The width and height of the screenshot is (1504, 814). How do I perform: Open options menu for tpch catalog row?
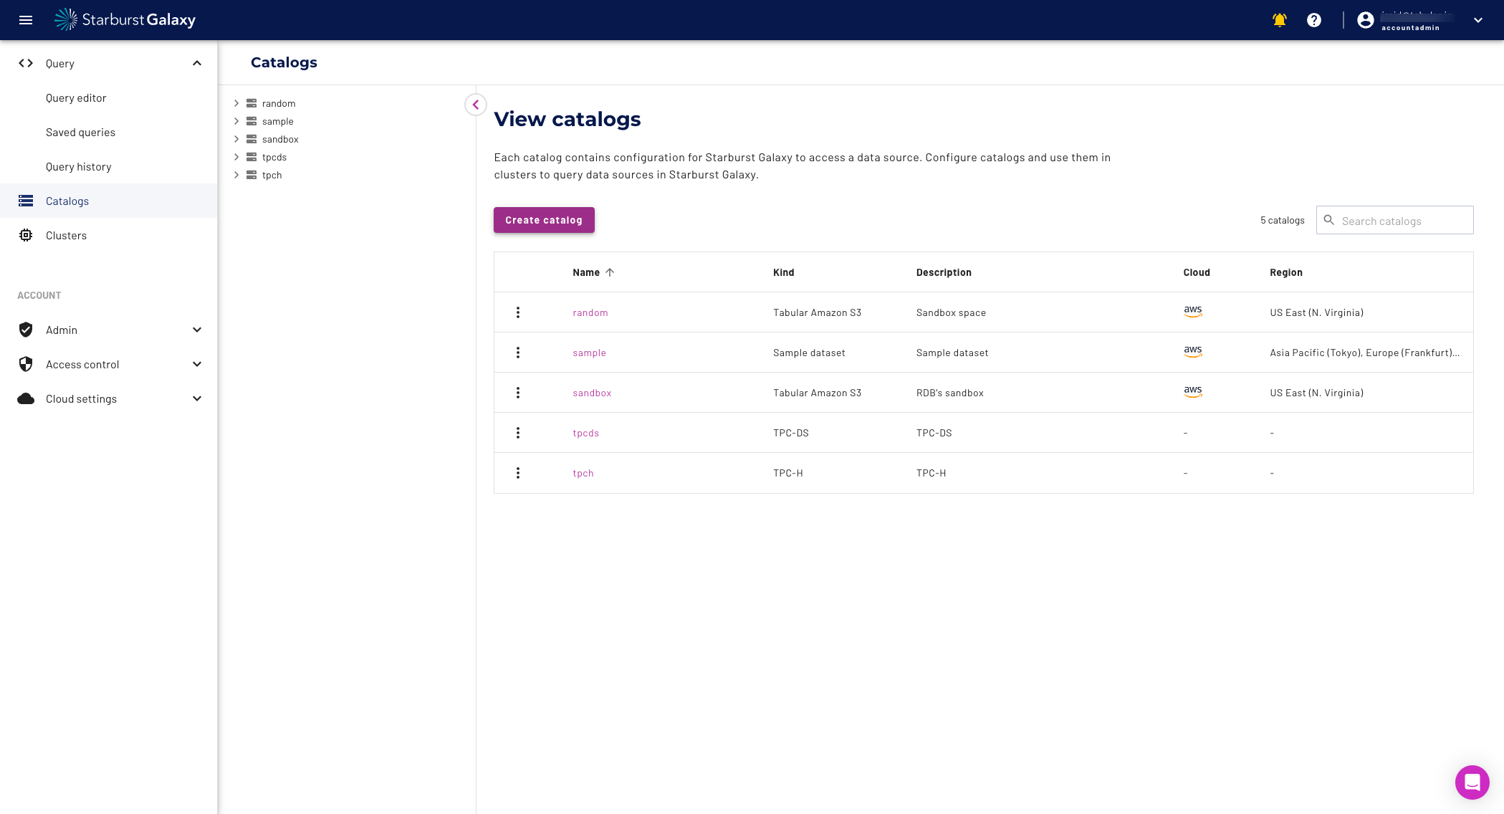[518, 473]
